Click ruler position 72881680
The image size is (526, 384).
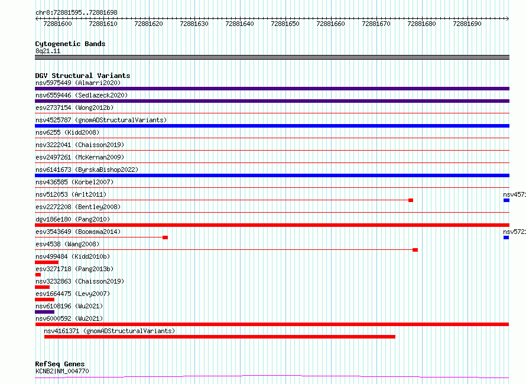(421, 24)
